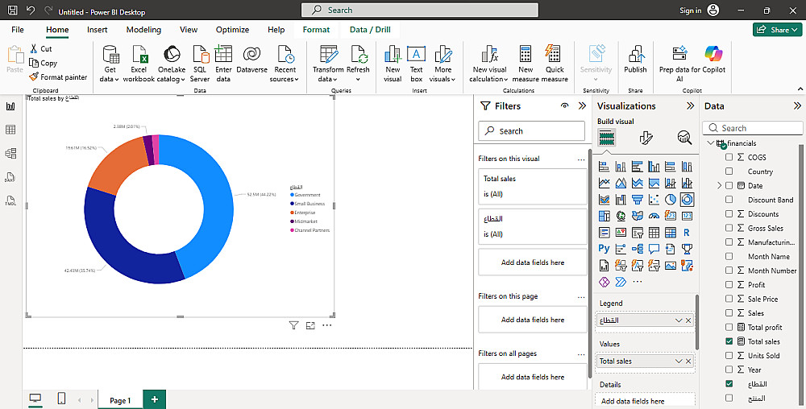
Task: Click the SQL Server icon
Action: (200, 63)
